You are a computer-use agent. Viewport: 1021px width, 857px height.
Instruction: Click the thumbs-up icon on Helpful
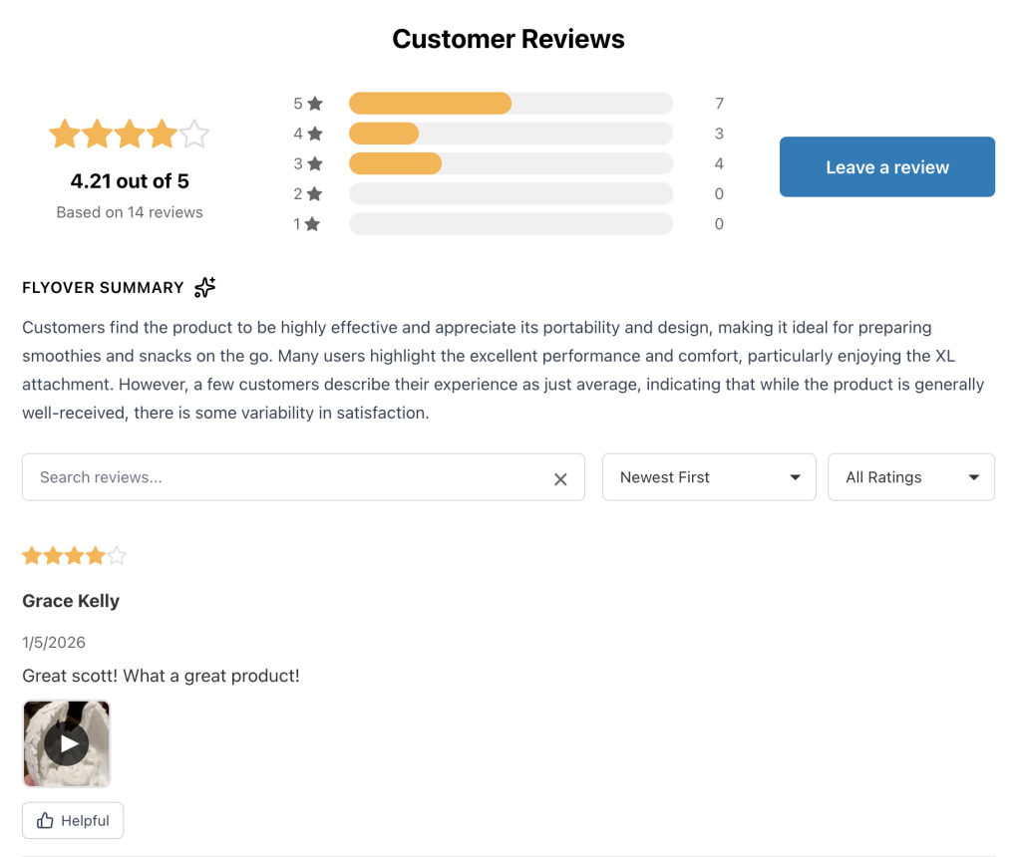point(45,821)
